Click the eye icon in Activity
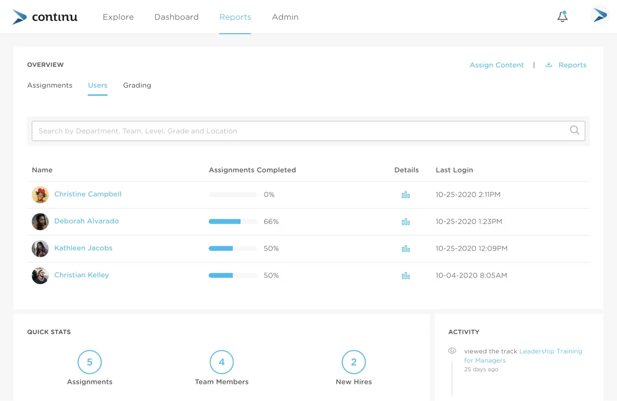The width and height of the screenshot is (617, 401). click(x=452, y=351)
